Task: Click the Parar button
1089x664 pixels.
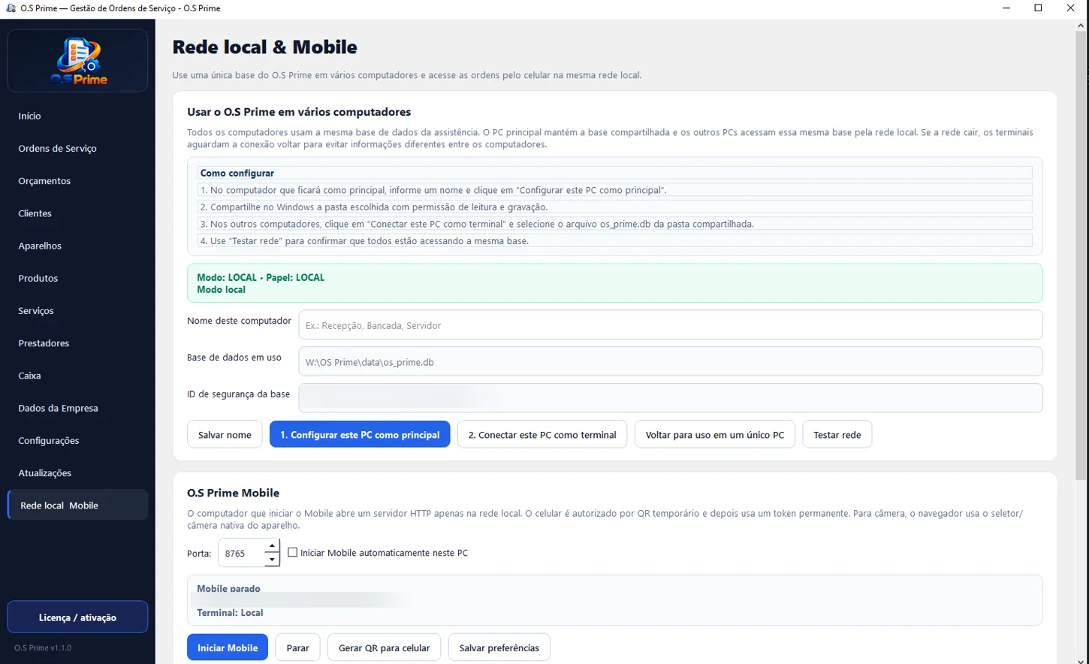Action: pyautogui.click(x=298, y=647)
